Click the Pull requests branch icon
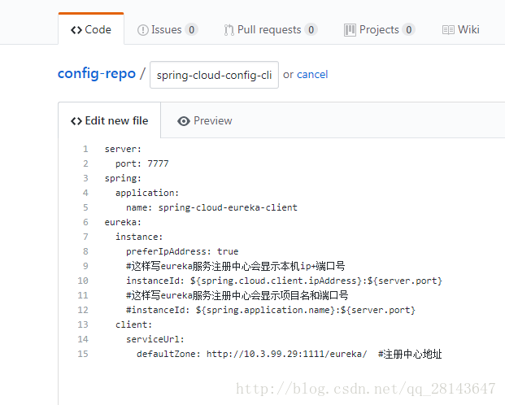 point(229,30)
